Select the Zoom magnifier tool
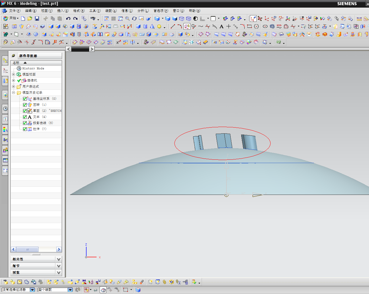Image resolution: width=369 pixels, height=294 pixels. point(127,18)
